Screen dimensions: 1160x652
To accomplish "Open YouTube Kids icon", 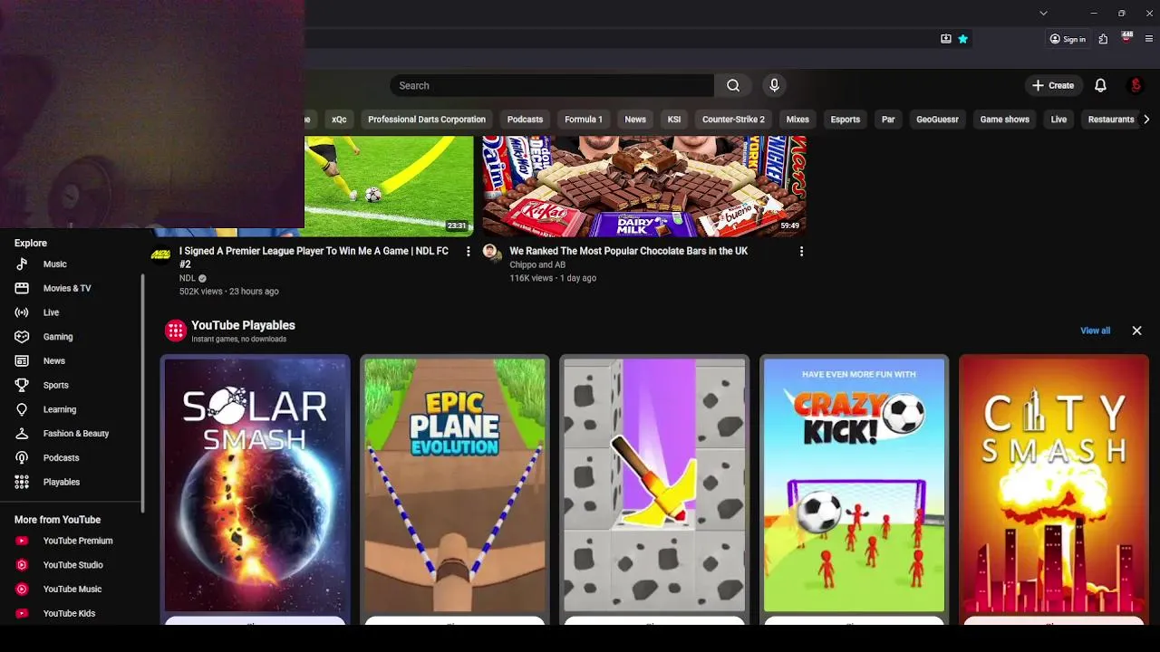I will pyautogui.click(x=23, y=613).
